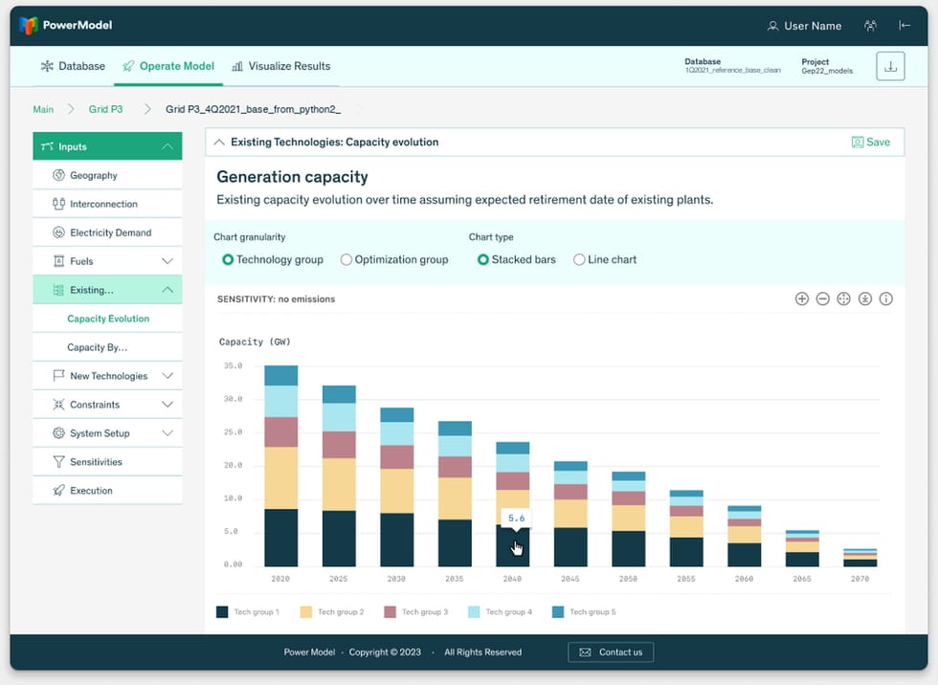
Task: Click Tech group 1 legend swatch
Action: coord(222,612)
